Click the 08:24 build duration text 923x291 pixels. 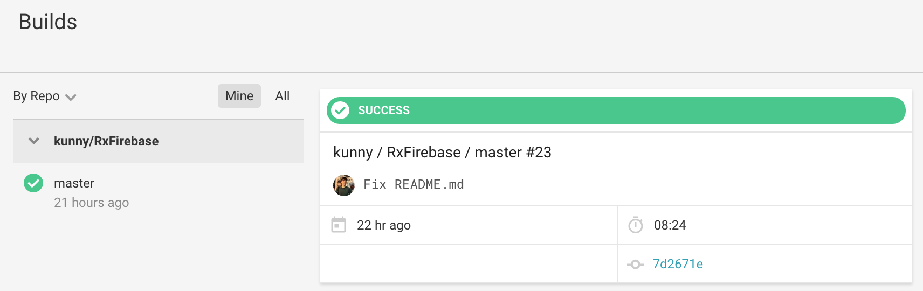(670, 225)
